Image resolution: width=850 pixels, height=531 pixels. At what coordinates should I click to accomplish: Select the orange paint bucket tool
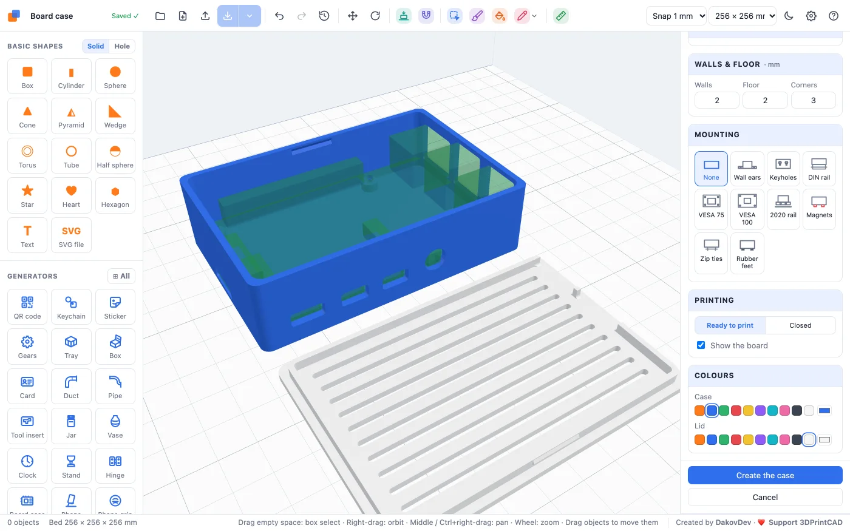pyautogui.click(x=500, y=16)
